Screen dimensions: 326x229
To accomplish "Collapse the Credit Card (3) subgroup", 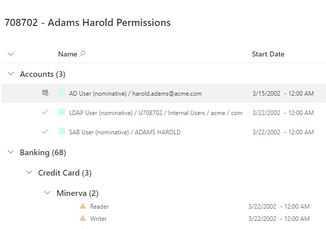I will pos(30,173).
